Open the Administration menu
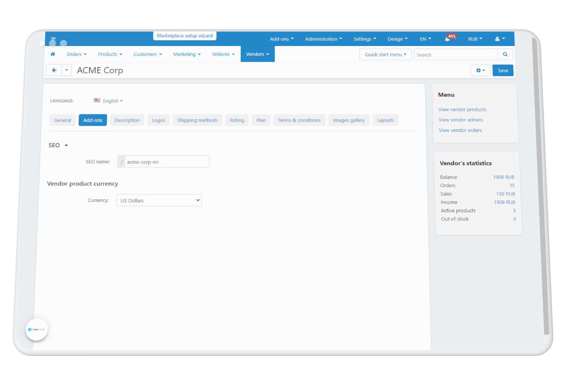Viewport: 566px width, 377px height. [x=323, y=39]
